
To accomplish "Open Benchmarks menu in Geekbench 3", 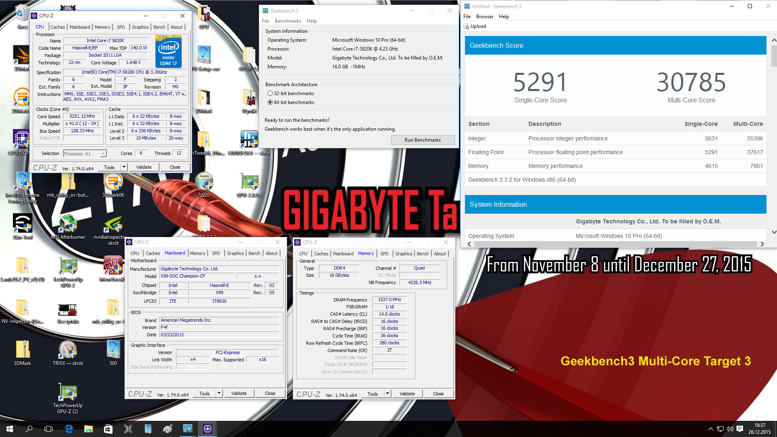I will point(288,21).
